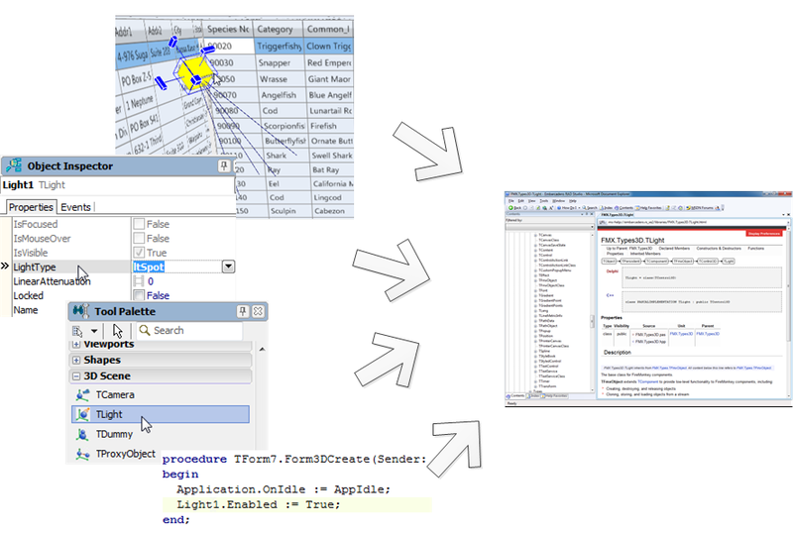This screenshot has width=793, height=534.
Task: Click Search in the help window toolbar
Action: coord(590,208)
